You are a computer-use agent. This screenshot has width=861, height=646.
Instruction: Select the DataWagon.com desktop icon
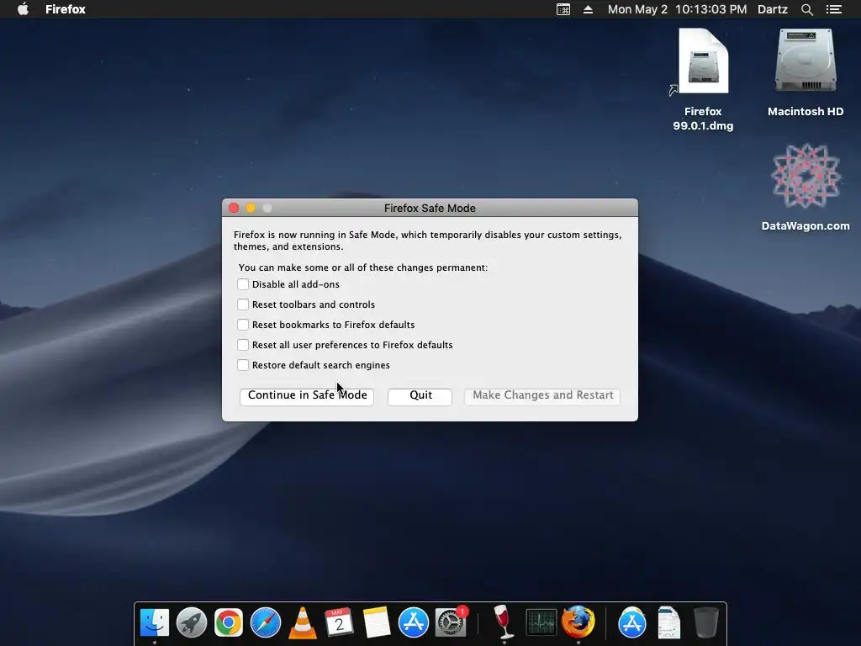click(x=806, y=188)
